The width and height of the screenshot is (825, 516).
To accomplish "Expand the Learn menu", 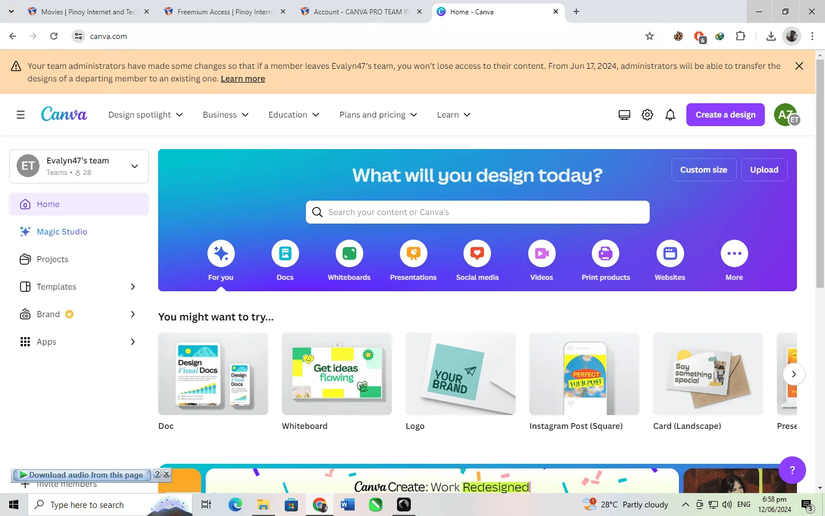I will pyautogui.click(x=454, y=115).
